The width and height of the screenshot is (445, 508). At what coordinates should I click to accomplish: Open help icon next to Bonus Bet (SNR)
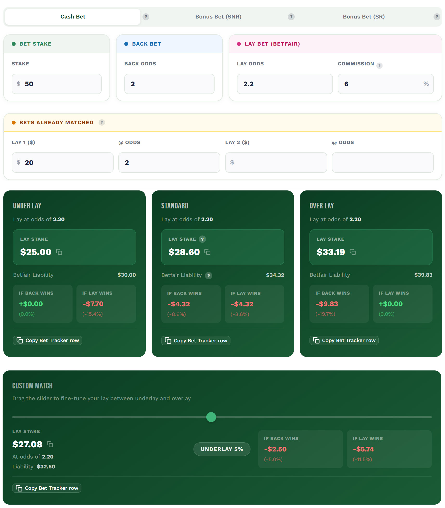[291, 17]
